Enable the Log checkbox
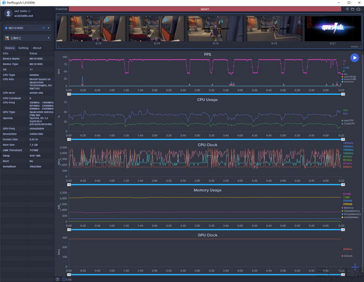364x282 pixels. (64, 279)
